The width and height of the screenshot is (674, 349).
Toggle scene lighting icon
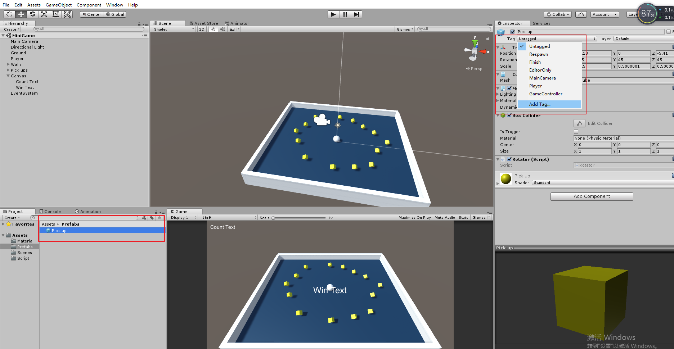click(x=214, y=29)
